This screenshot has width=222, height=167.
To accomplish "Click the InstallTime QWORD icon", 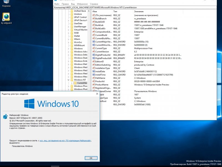I will (x=94, y=75).
